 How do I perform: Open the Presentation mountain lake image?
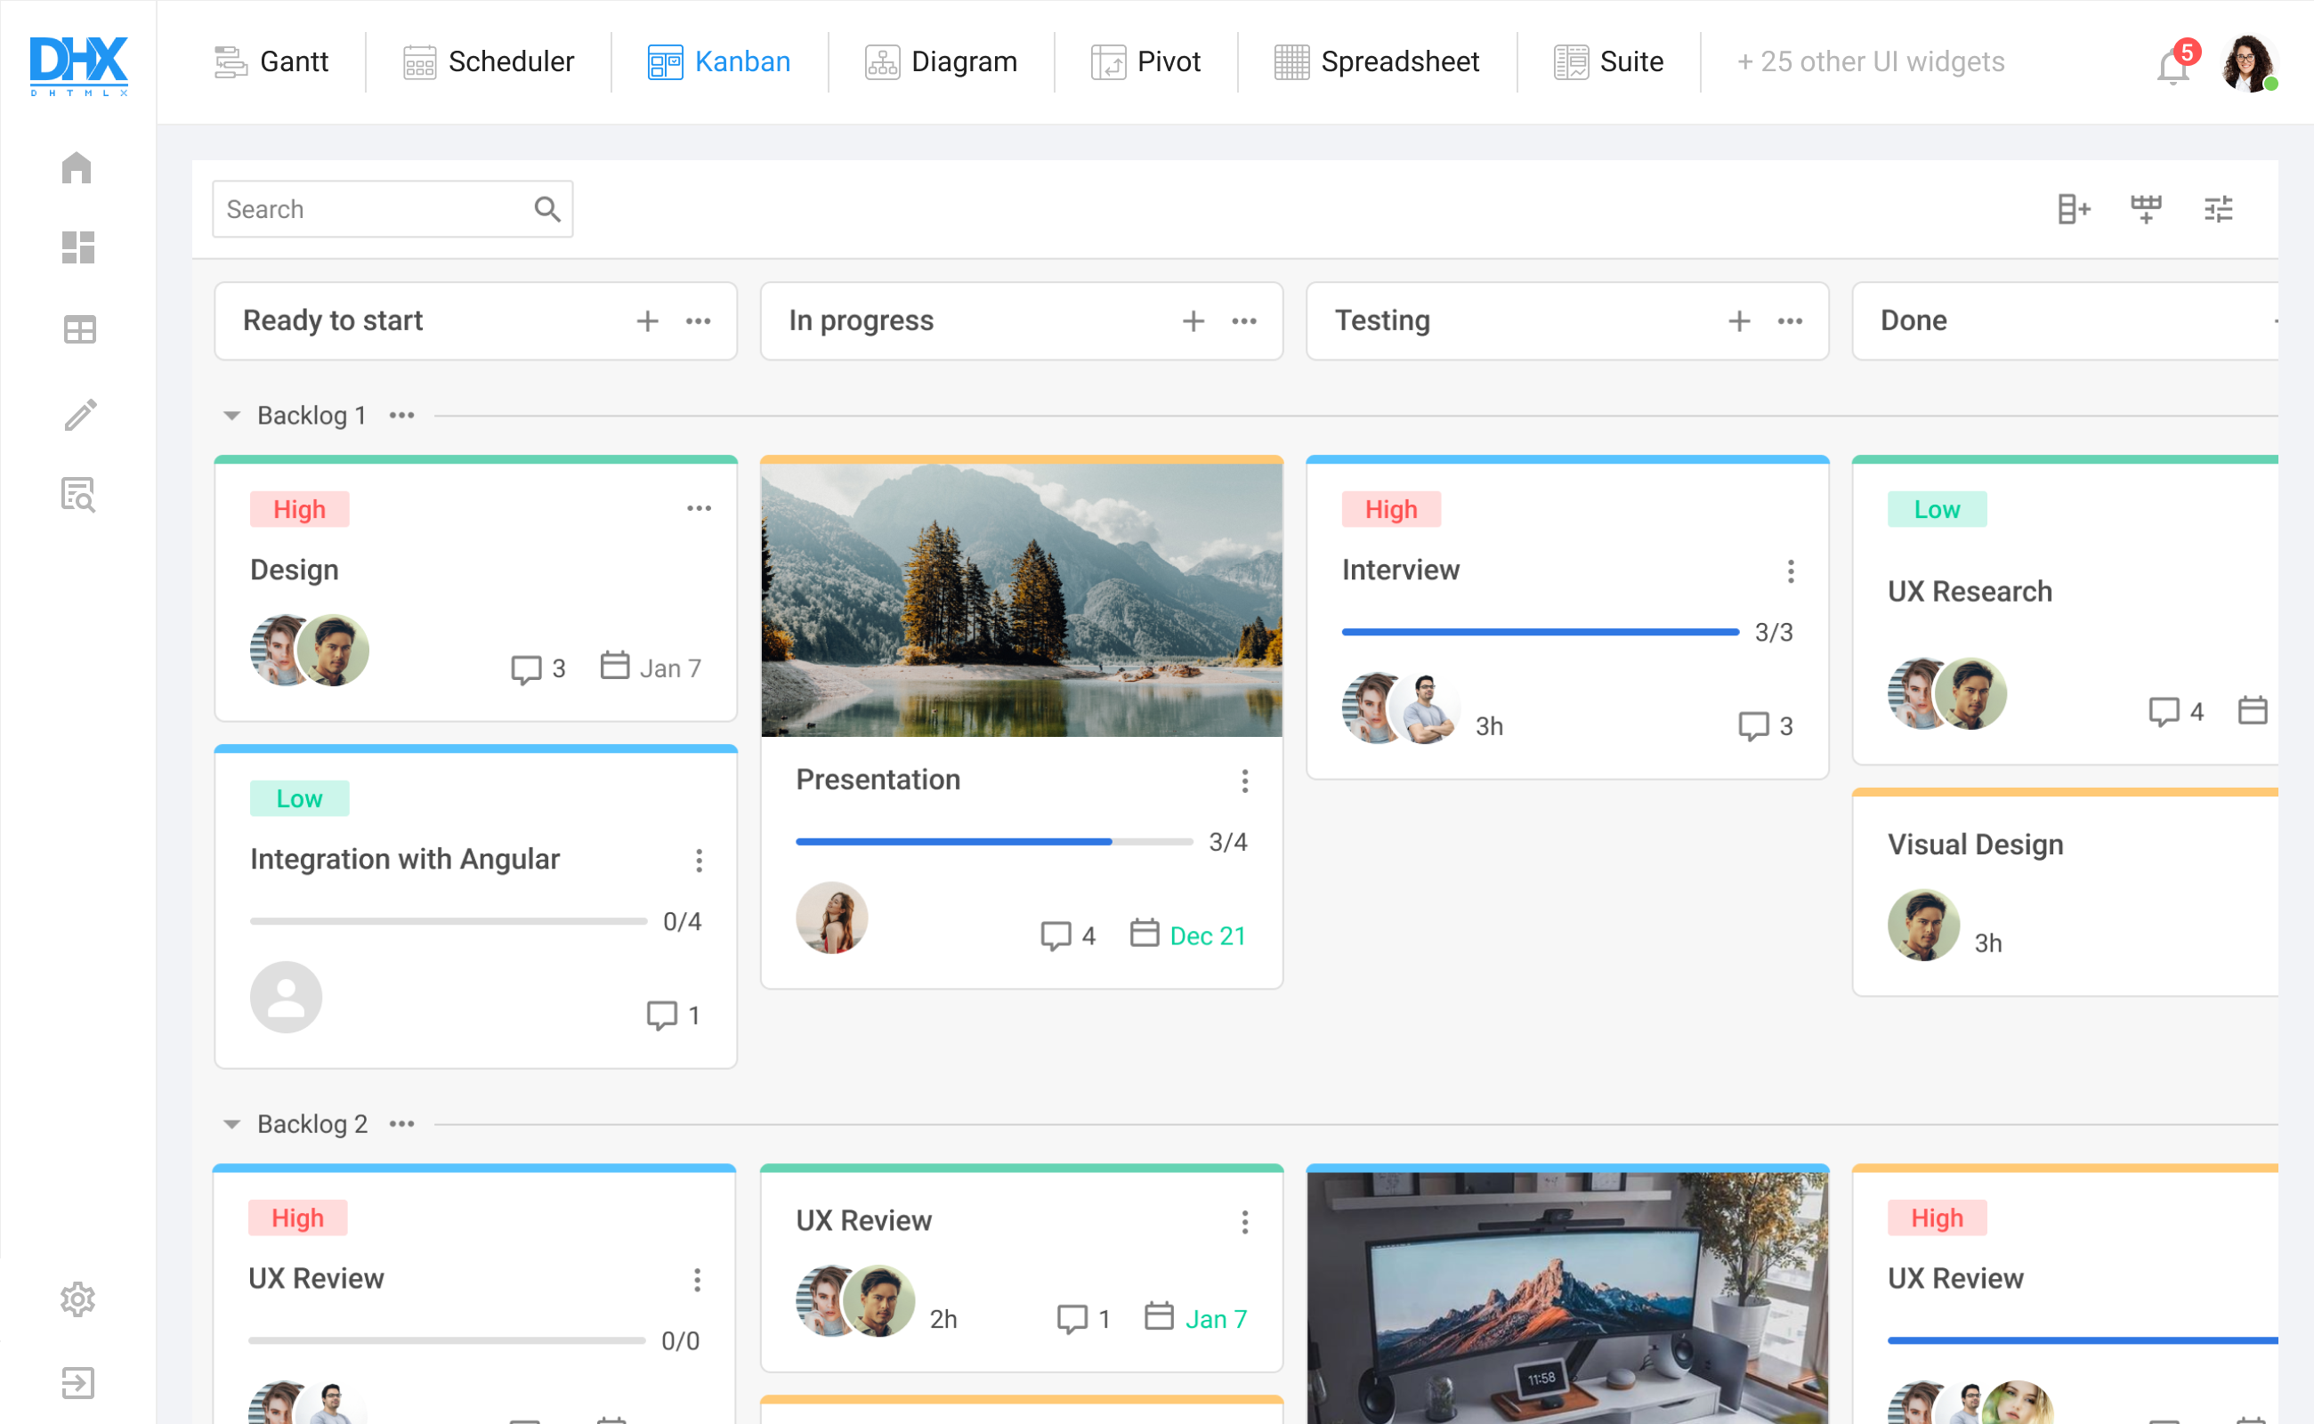click(1021, 600)
